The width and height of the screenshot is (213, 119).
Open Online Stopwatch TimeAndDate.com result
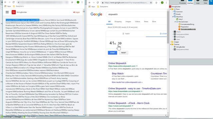134,89
